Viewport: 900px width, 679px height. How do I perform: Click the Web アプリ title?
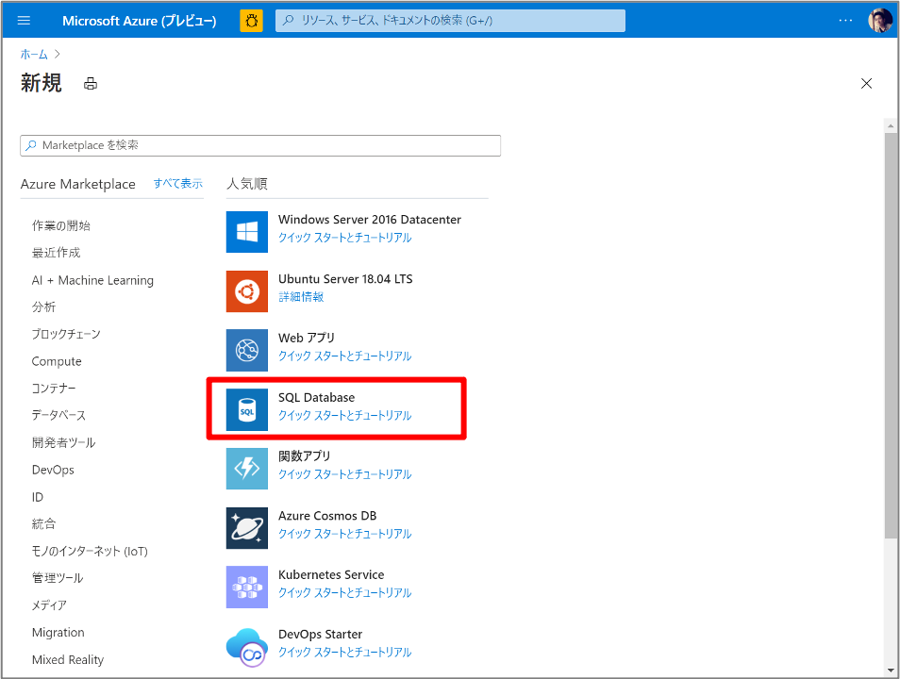pos(307,338)
